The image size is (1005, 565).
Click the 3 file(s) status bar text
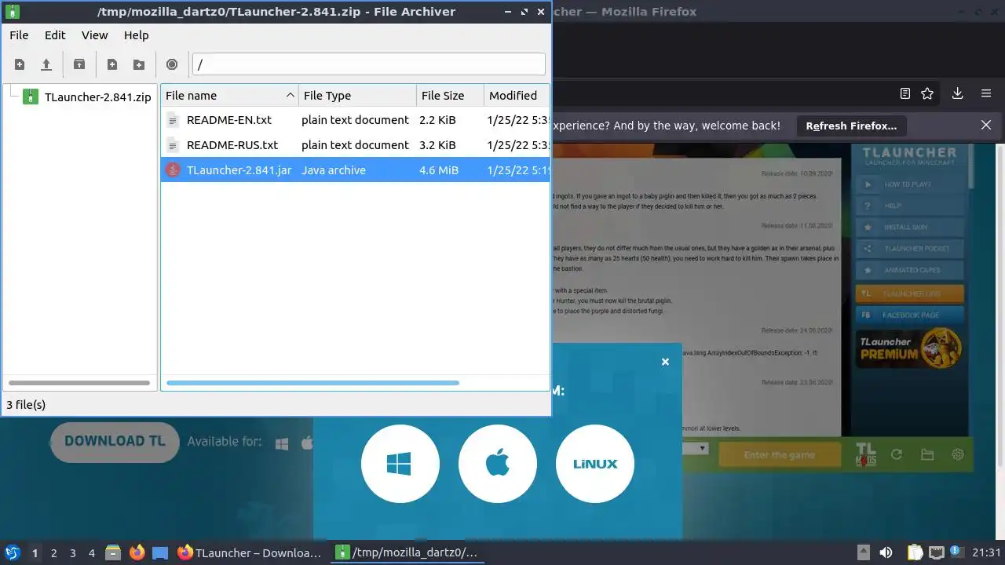[26, 405]
